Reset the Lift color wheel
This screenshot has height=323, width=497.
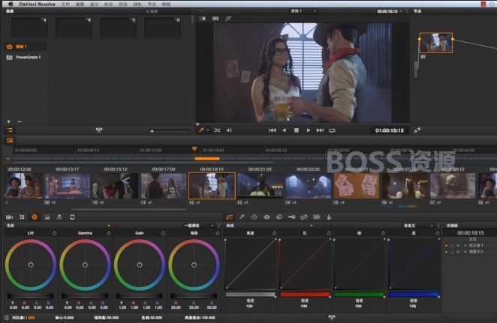[x=54, y=233]
